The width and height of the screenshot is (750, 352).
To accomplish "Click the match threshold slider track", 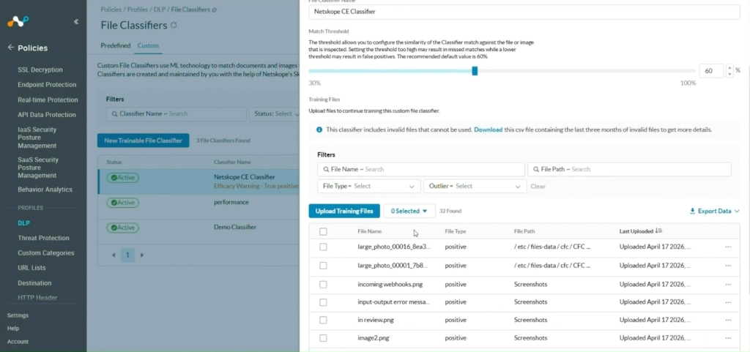I will pos(502,71).
